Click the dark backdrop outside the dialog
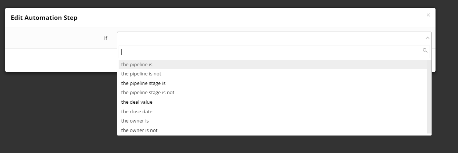Viewport: 458px width, 153px height. [55, 110]
